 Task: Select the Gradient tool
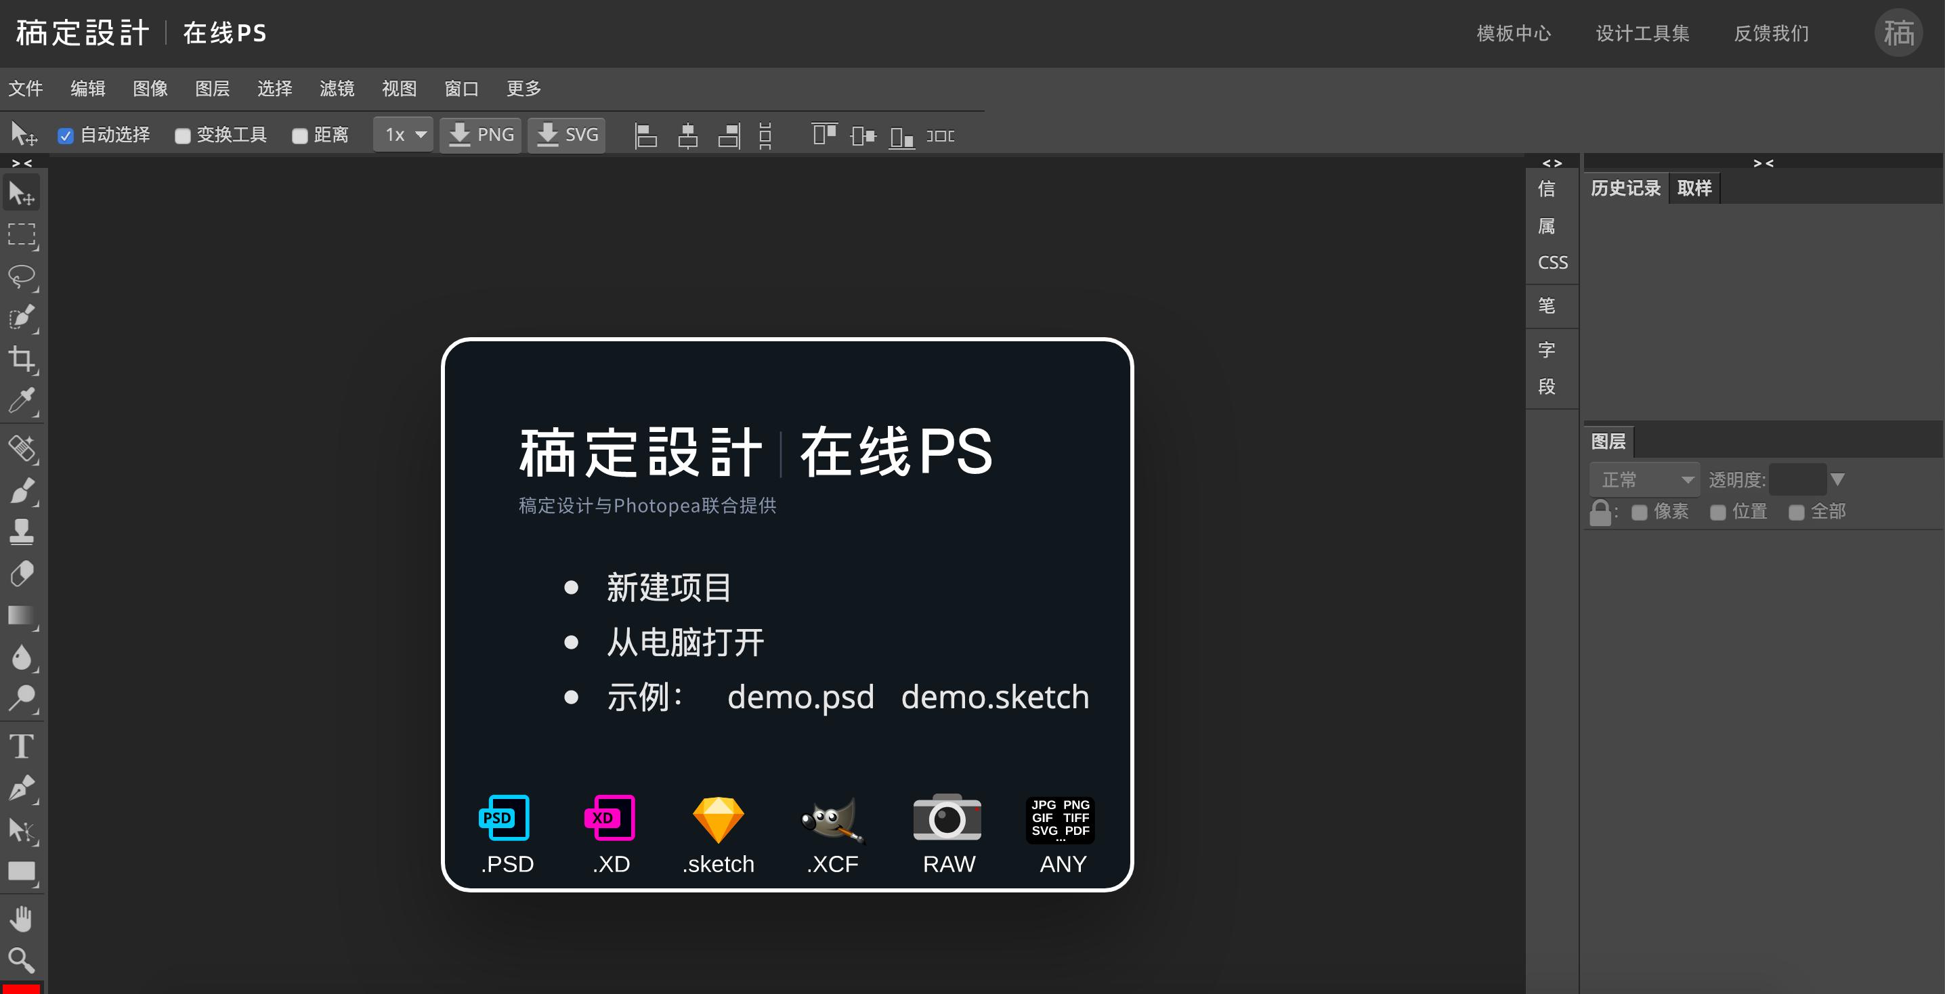pyautogui.click(x=22, y=616)
